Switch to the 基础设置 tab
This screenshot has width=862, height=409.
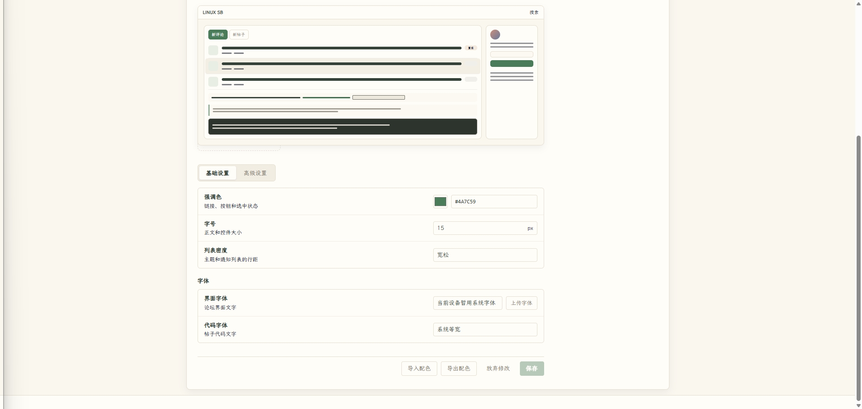218,173
